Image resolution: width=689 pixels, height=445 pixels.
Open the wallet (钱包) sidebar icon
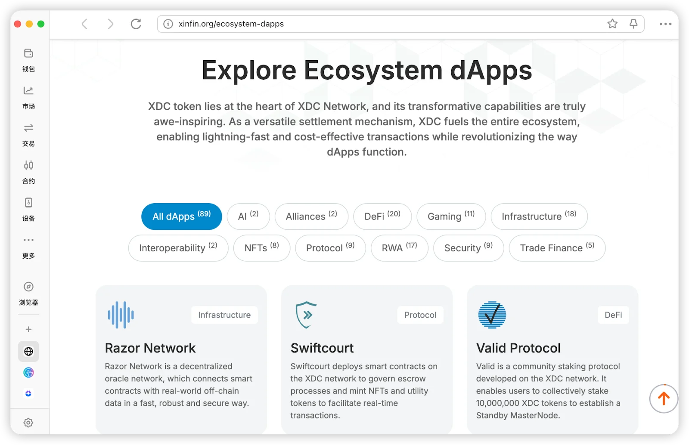pos(28,53)
